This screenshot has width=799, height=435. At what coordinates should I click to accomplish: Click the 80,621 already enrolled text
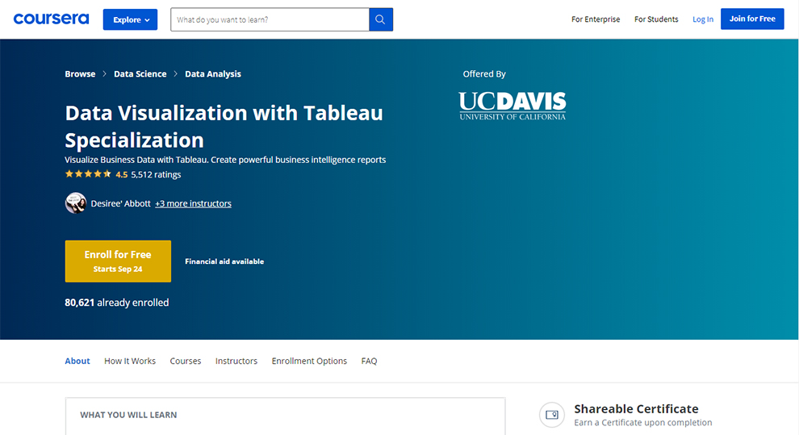tap(117, 302)
